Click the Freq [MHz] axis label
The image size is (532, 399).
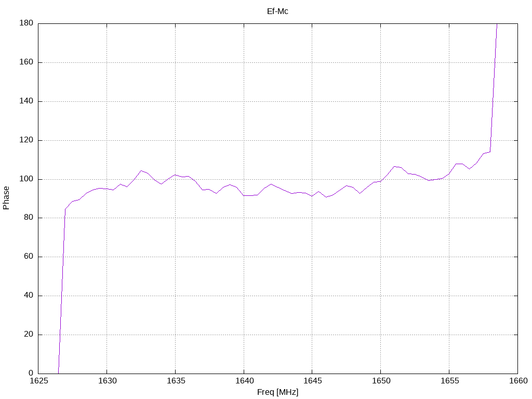[277, 392]
